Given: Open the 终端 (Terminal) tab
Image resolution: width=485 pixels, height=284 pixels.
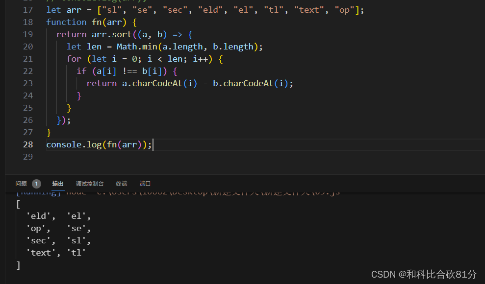Looking at the screenshot, I should (121, 183).
